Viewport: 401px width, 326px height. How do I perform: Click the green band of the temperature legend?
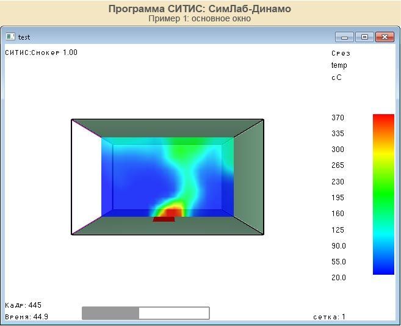(383, 195)
